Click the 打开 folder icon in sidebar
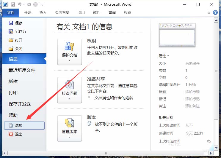Screen dimensions: 221x158 [x=11, y=40]
